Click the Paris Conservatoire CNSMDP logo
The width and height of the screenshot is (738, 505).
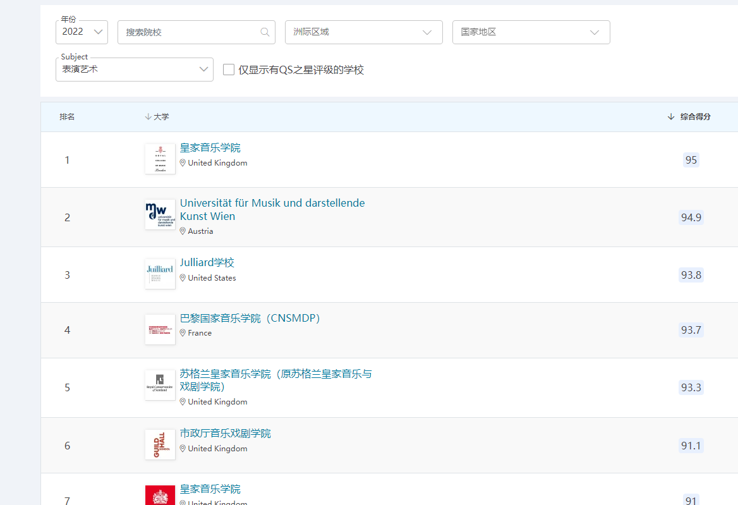point(160,329)
